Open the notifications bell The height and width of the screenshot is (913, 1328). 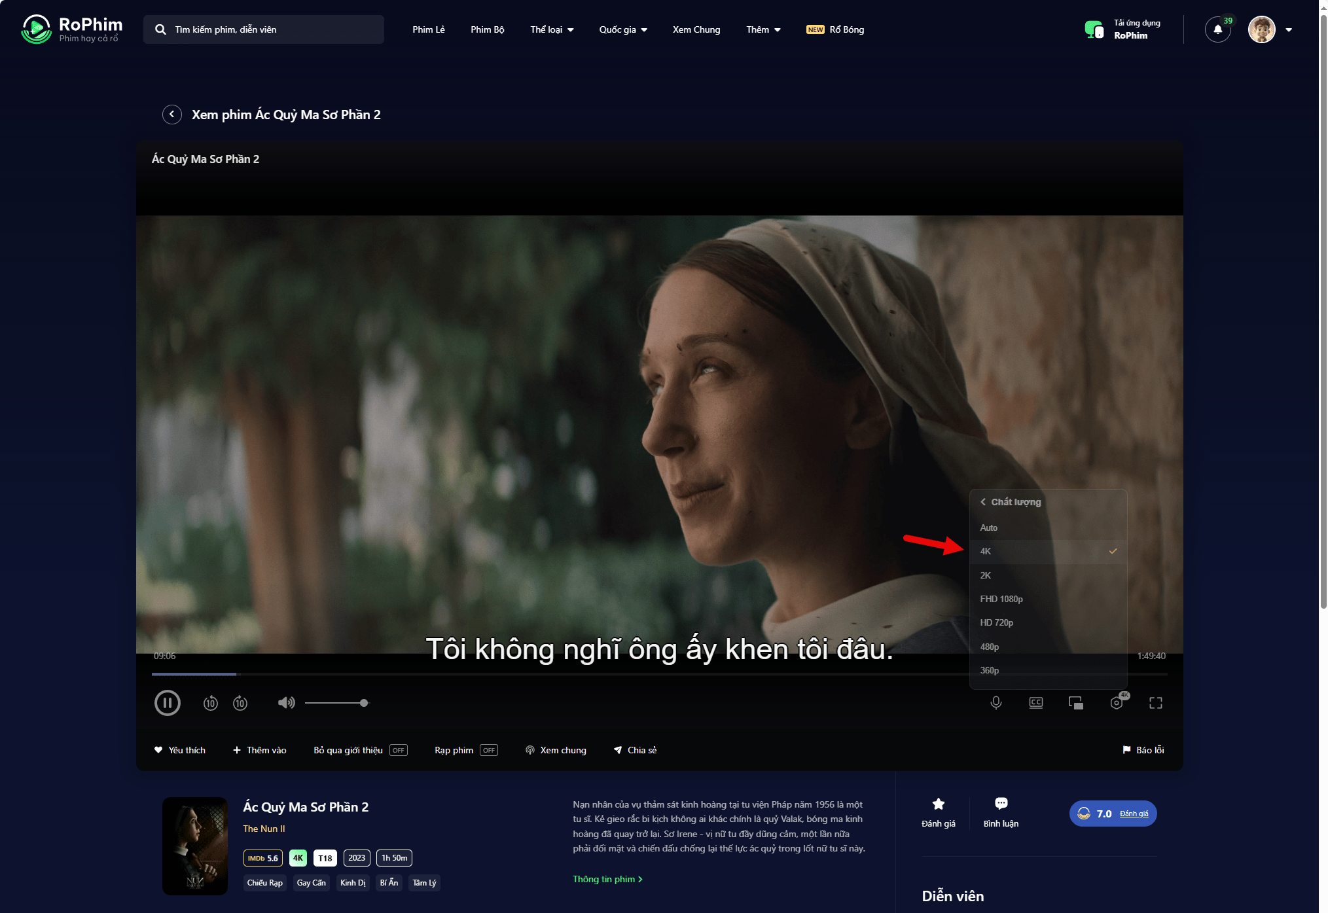pyautogui.click(x=1217, y=29)
